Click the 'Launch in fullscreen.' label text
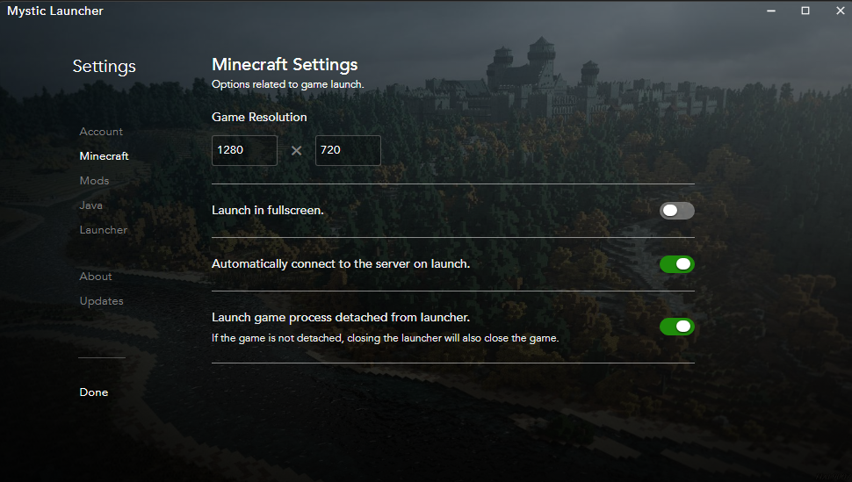The image size is (852, 482). [x=267, y=211]
